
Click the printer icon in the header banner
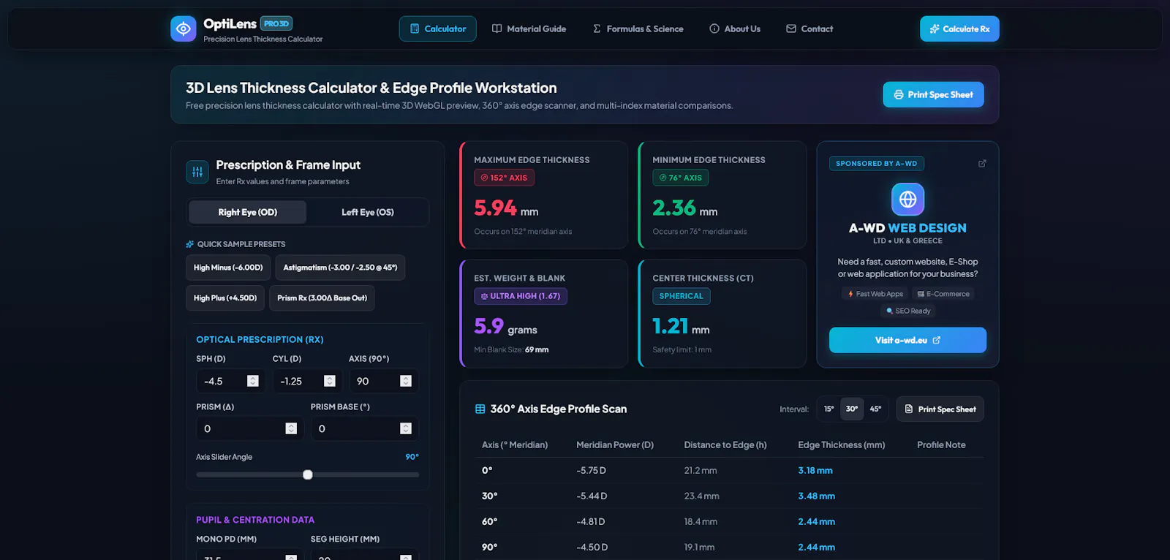coord(898,94)
